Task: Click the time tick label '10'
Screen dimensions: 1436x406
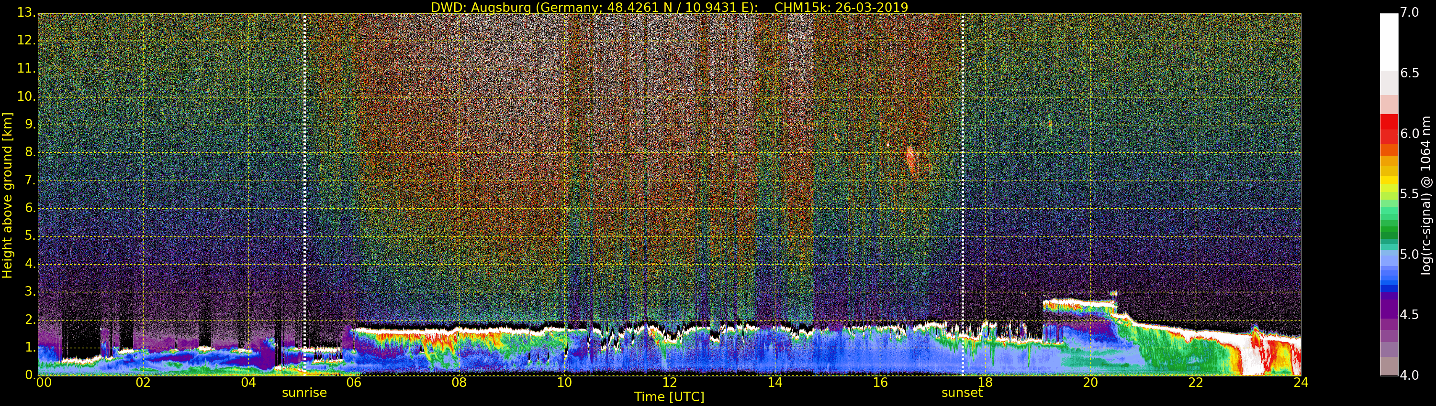Action: pyautogui.click(x=564, y=383)
